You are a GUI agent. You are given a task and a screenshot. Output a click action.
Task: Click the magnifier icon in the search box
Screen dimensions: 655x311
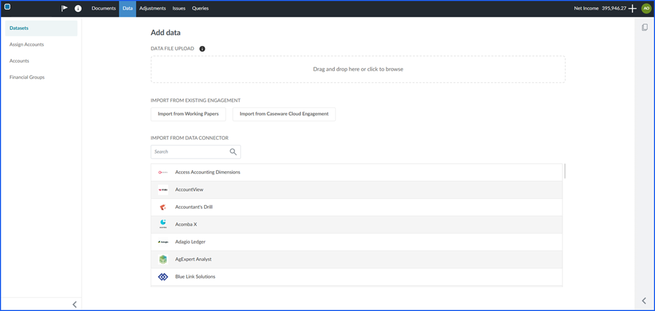[233, 152]
